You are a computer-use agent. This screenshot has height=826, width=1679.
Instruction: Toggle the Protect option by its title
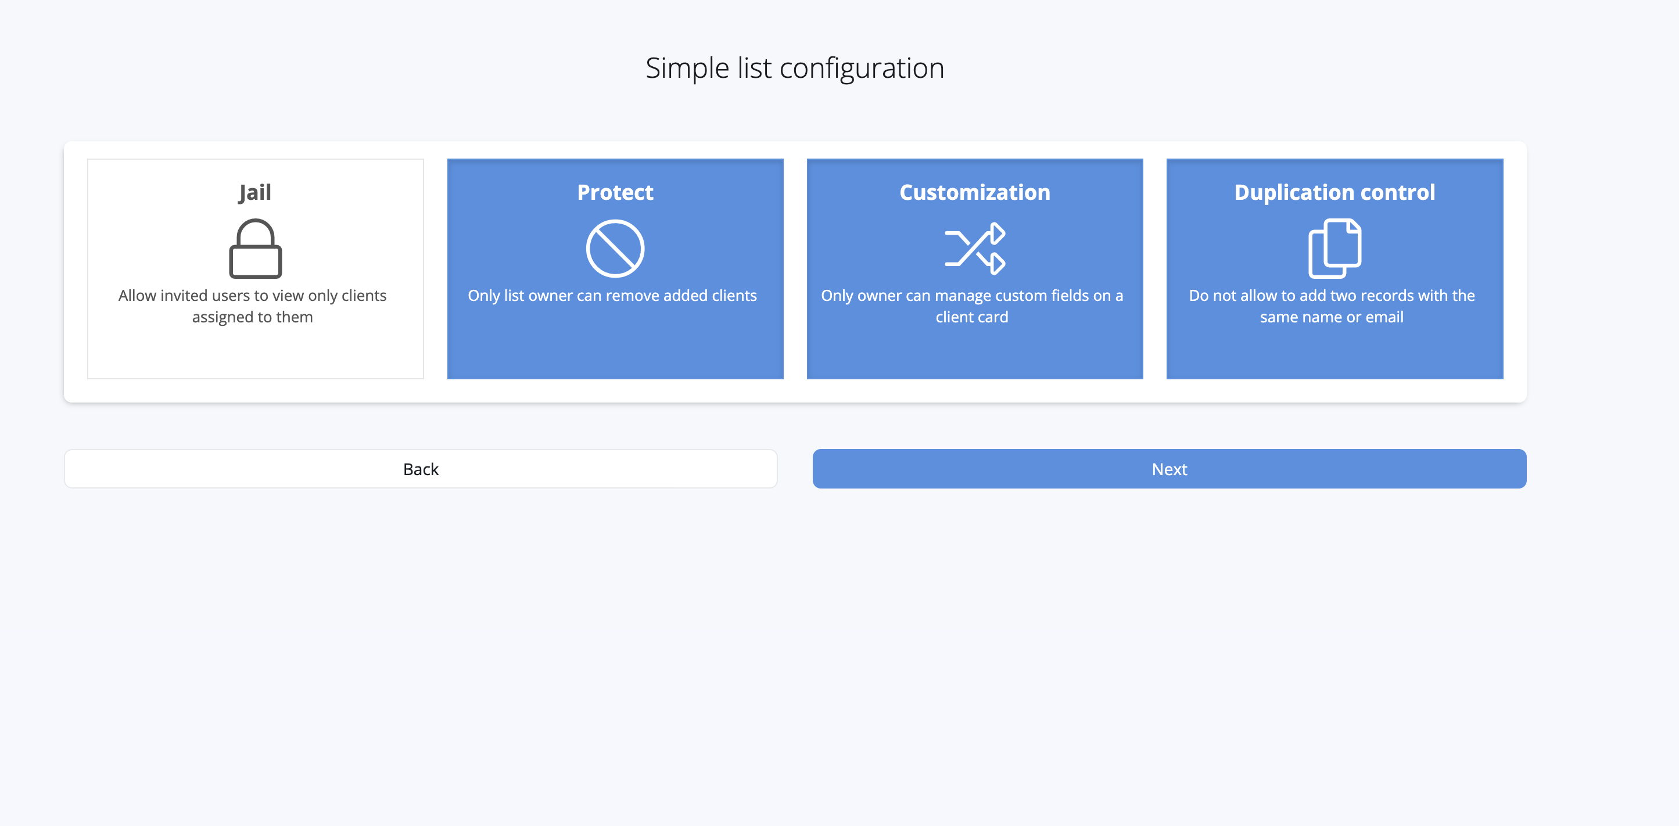click(x=615, y=192)
